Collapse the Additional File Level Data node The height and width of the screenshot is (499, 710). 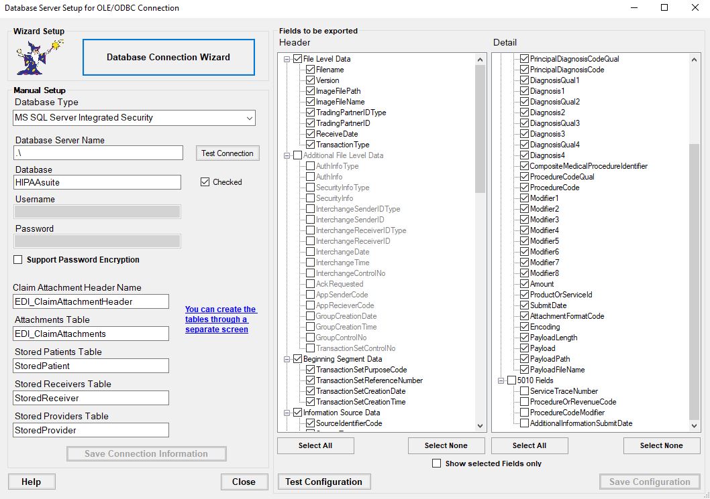287,155
